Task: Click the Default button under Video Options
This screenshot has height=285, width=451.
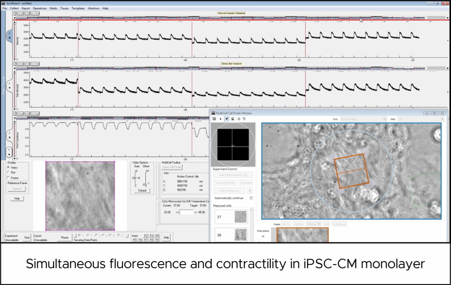Action: (x=142, y=191)
